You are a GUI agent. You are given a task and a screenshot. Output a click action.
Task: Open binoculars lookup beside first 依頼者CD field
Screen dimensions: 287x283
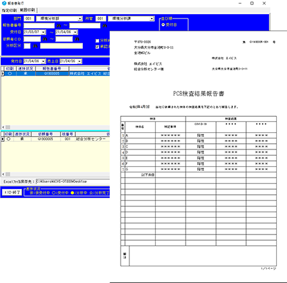pyautogui.click(x=45, y=39)
